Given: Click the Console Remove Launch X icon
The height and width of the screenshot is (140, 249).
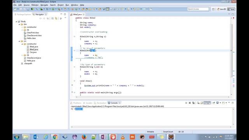Looking at the screenshot, I should pyautogui.click(x=189, y=103).
